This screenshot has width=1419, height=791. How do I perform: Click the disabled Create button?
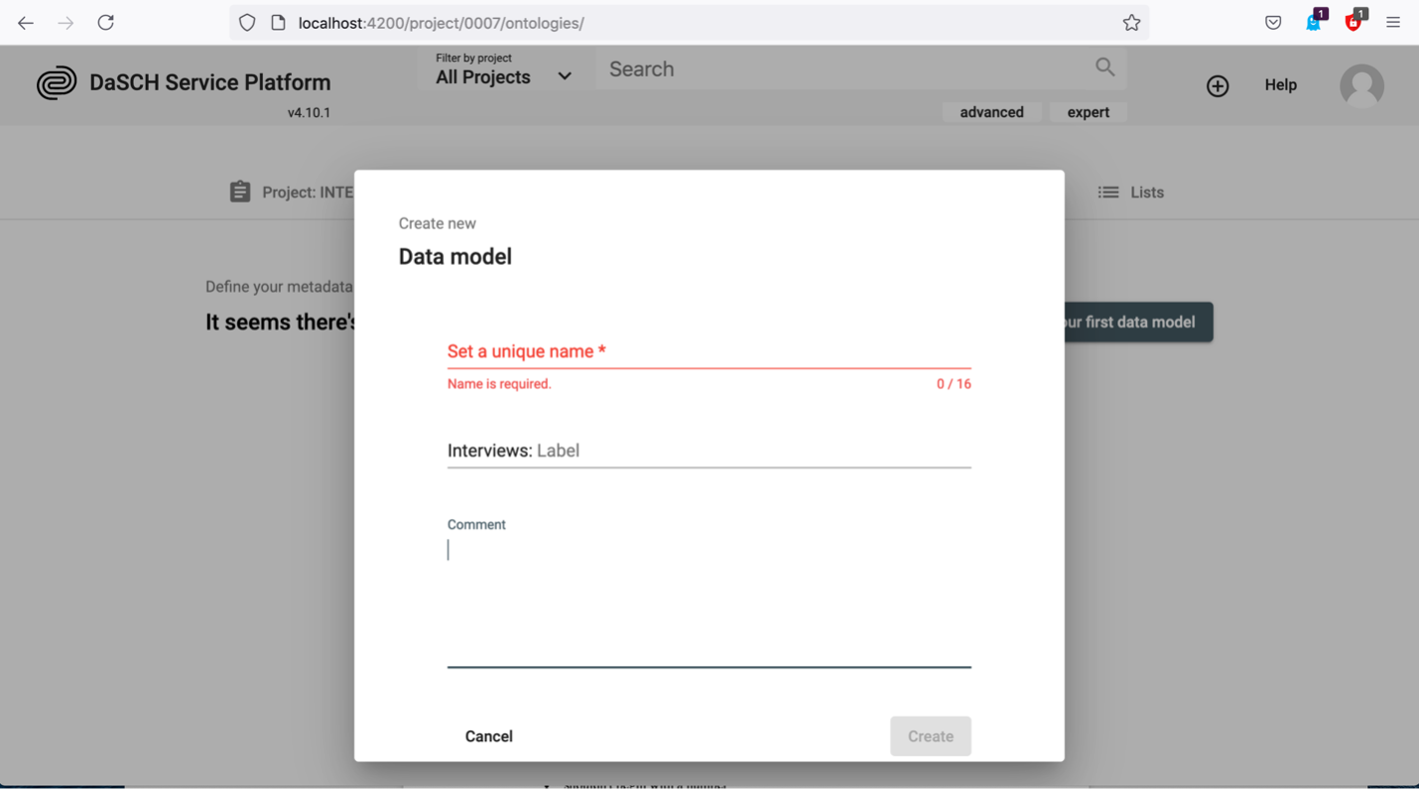tap(930, 736)
